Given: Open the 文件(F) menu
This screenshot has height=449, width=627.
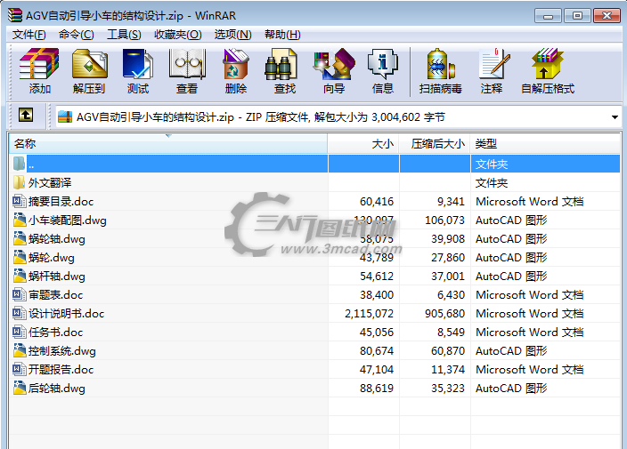Looking at the screenshot, I should 28,35.
